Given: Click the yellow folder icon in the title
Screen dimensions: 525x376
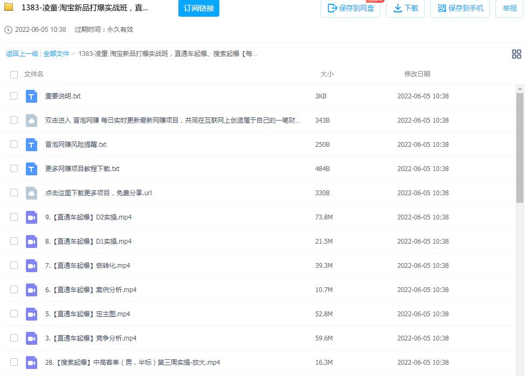Looking at the screenshot, I should tap(9, 7).
